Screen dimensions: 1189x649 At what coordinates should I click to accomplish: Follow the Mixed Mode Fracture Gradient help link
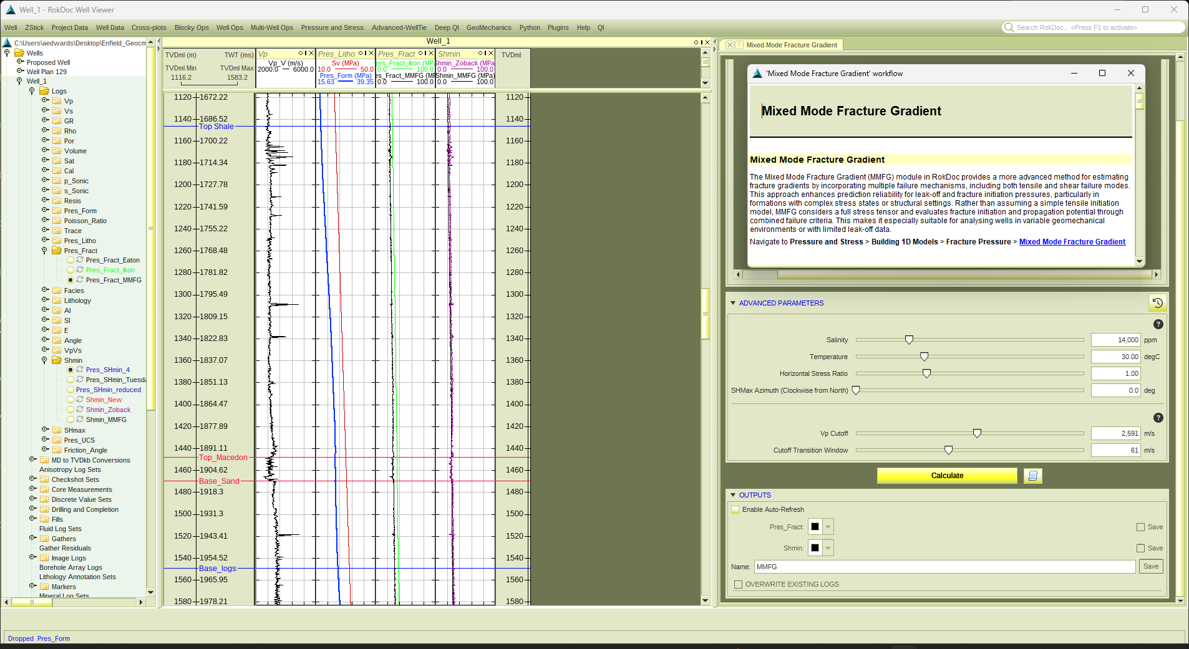click(x=1072, y=242)
